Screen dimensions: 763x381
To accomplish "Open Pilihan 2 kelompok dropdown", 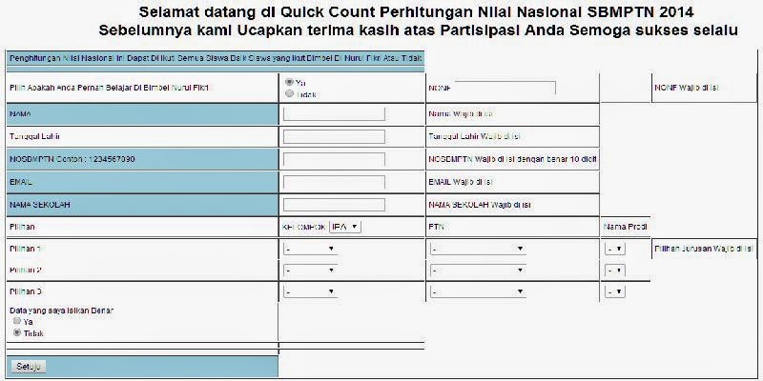I will coord(310,271).
